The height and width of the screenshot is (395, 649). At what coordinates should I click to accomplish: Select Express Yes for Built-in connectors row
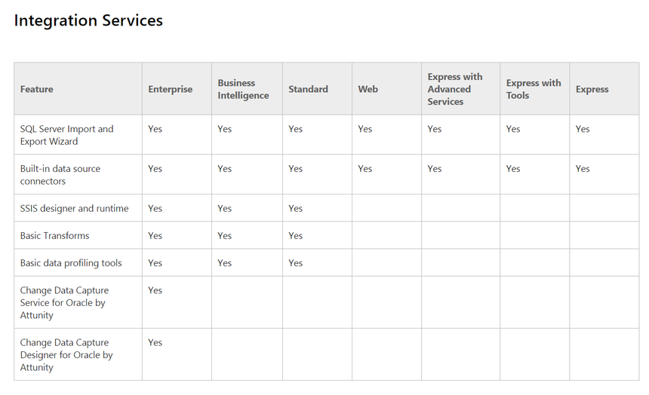tap(582, 169)
